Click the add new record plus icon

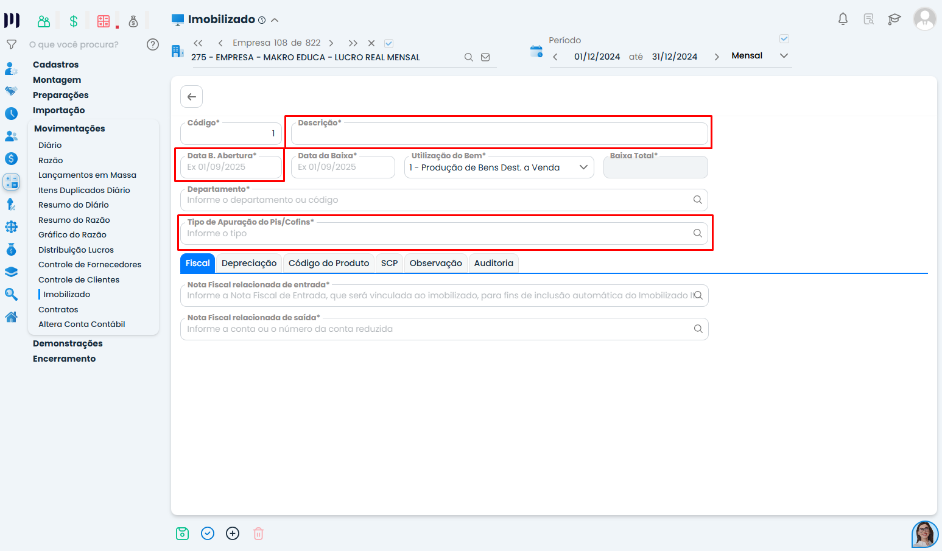(x=233, y=533)
